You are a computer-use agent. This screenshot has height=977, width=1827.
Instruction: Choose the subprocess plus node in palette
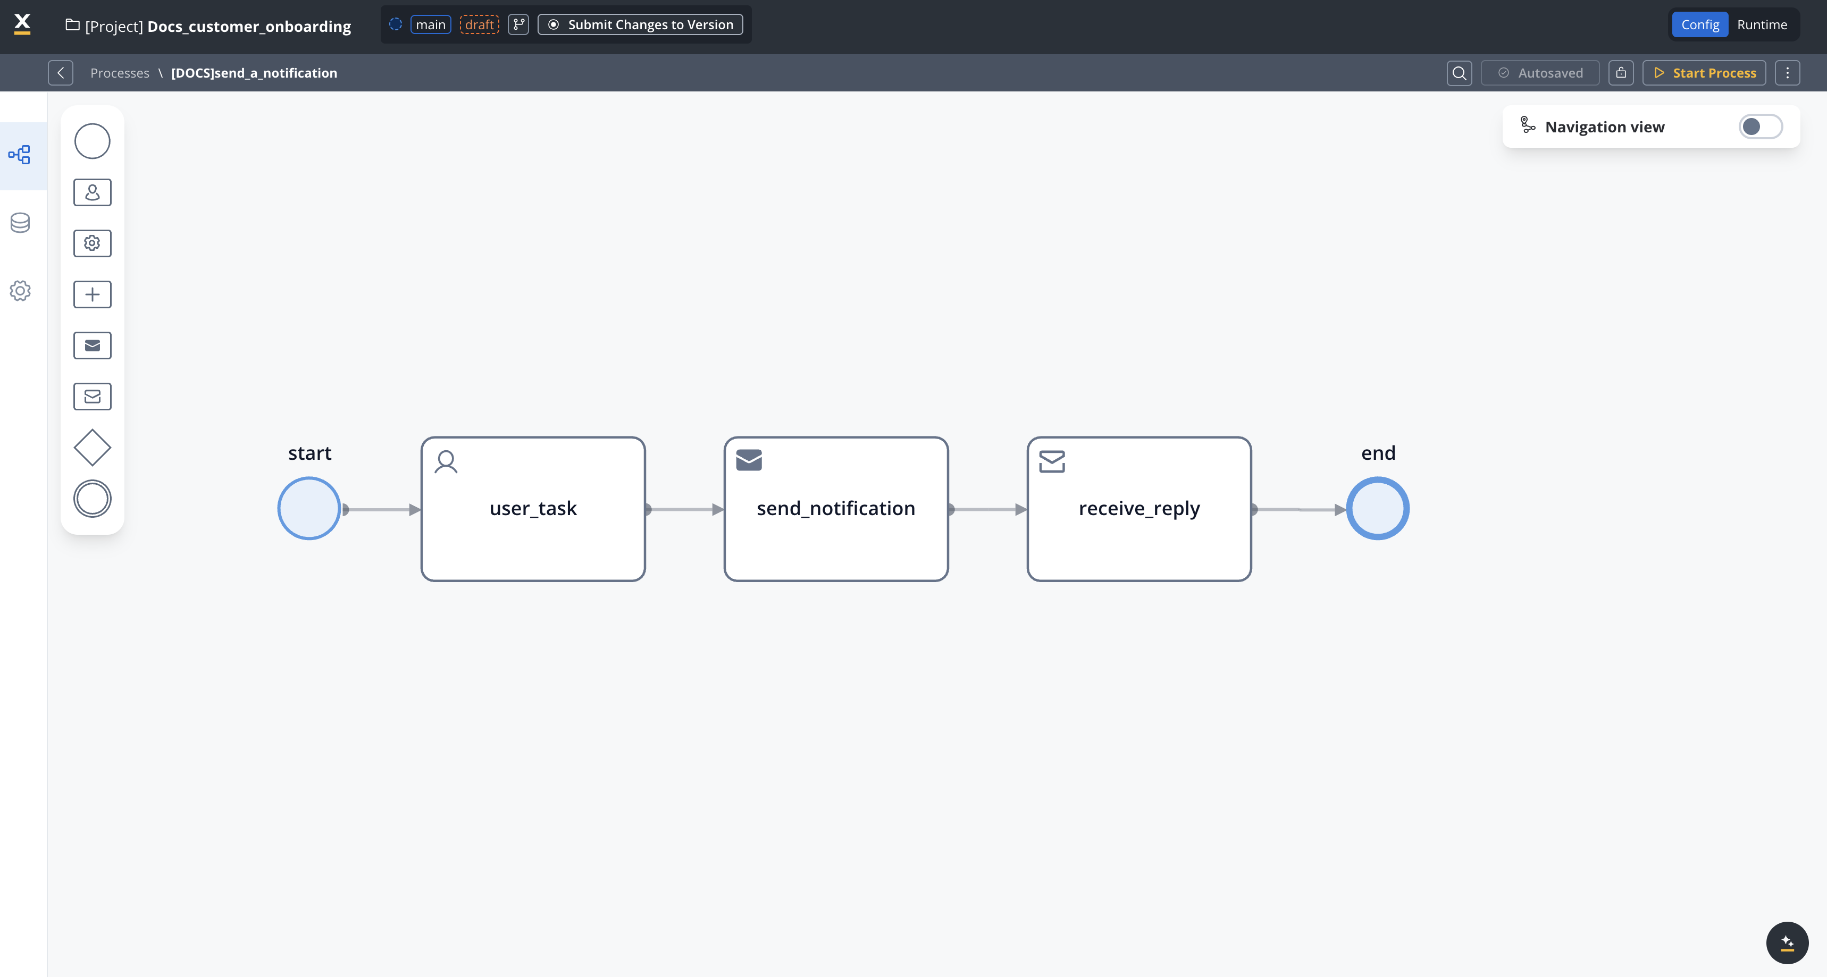pos(92,294)
